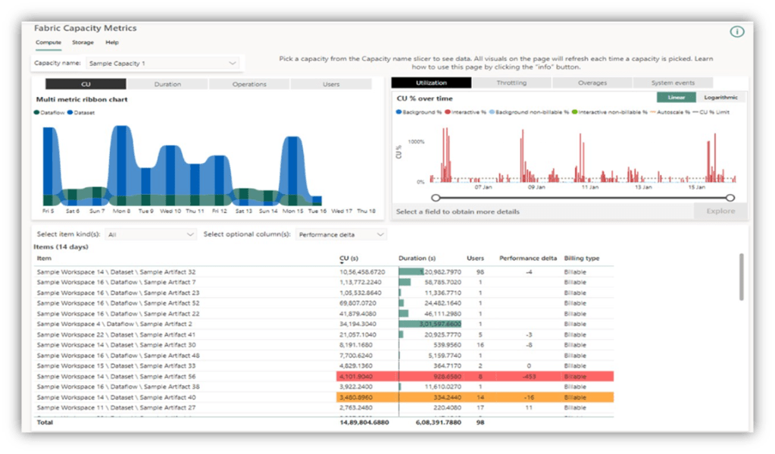Click the items table vertical scrollbar
775x454 pixels.
point(740,277)
